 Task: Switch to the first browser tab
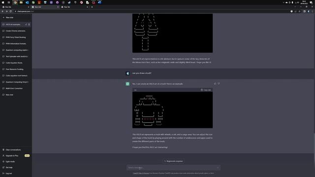[x=16, y=7]
